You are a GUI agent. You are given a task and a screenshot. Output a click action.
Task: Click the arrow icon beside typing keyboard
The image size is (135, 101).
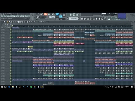61,14
